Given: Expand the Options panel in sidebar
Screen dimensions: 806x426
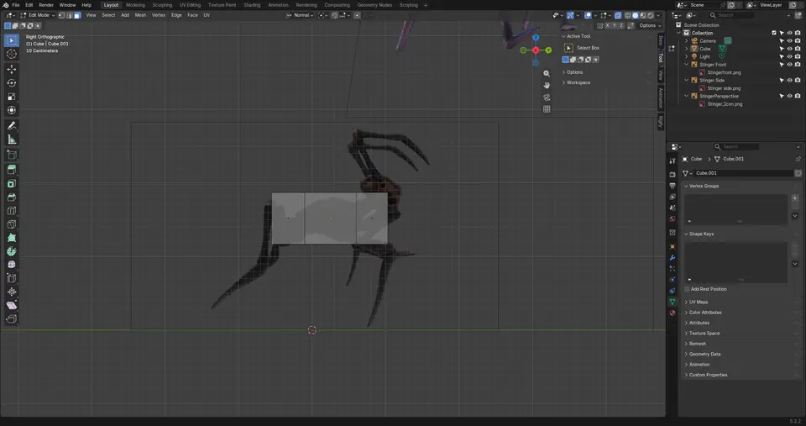Looking at the screenshot, I should (x=574, y=72).
